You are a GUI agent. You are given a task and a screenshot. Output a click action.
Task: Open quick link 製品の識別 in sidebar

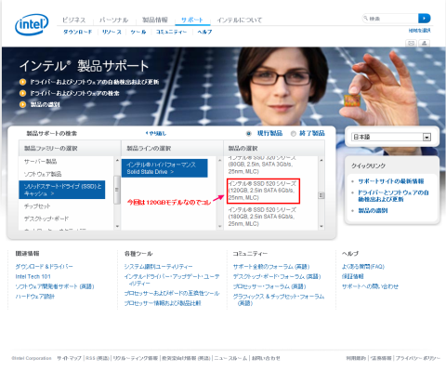(x=373, y=211)
